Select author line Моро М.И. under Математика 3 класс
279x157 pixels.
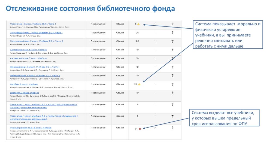pos(40,27)
